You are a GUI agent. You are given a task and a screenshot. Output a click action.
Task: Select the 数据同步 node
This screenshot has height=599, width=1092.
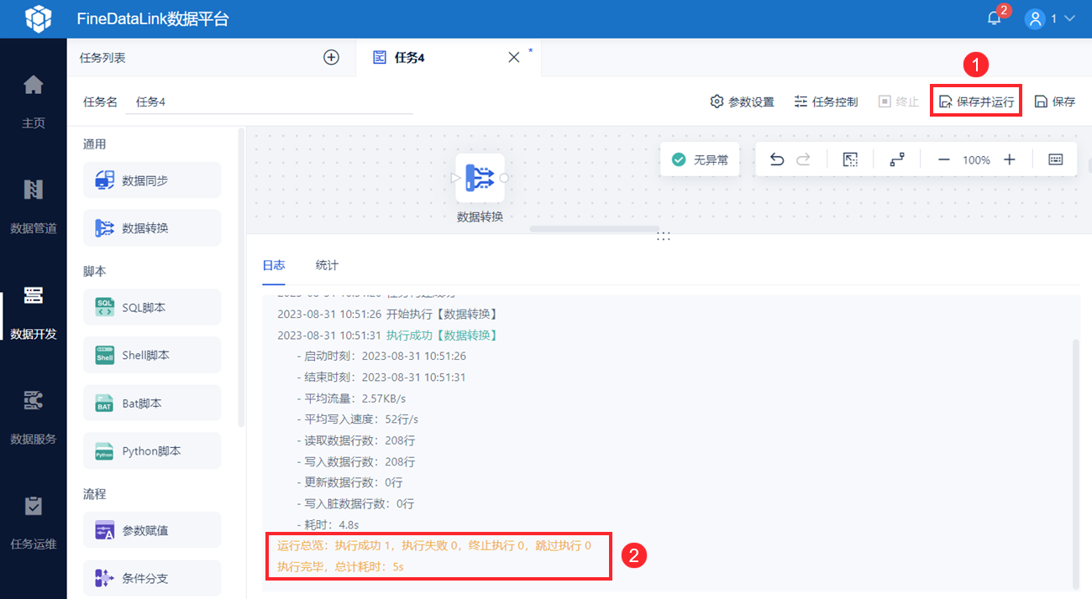click(152, 180)
